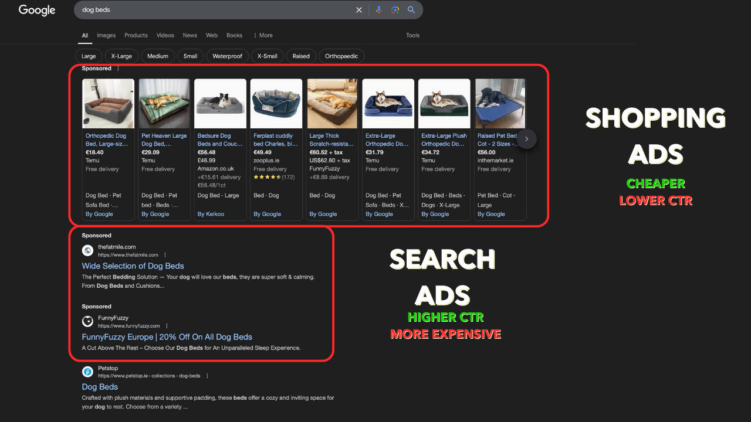The width and height of the screenshot is (751, 422).
Task: Click the next arrow on shopping carousel
Action: (527, 139)
